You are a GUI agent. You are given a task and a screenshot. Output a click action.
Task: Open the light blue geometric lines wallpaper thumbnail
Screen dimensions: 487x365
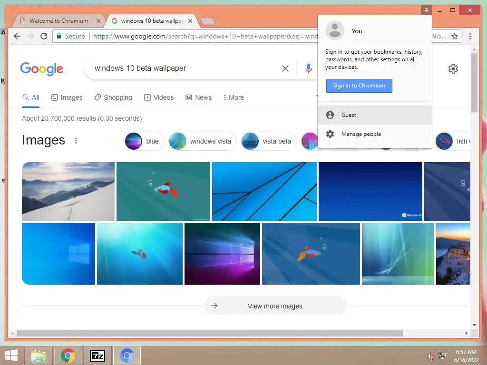point(264,192)
